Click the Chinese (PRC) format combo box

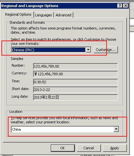pos(51,50)
